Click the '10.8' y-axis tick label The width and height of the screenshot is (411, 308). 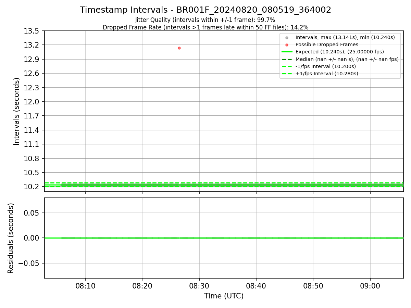click(x=32, y=158)
